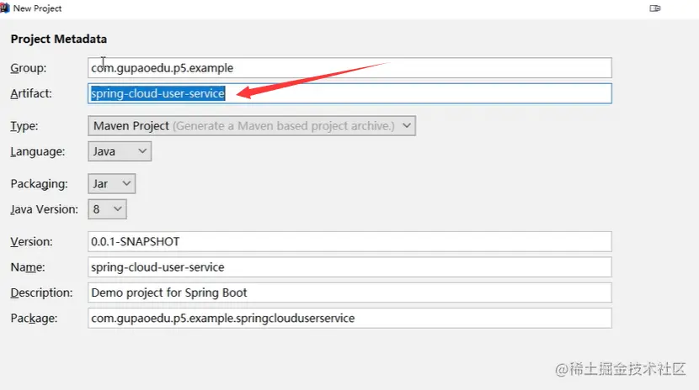
Task: Click the Group label
Action: [x=29, y=68]
